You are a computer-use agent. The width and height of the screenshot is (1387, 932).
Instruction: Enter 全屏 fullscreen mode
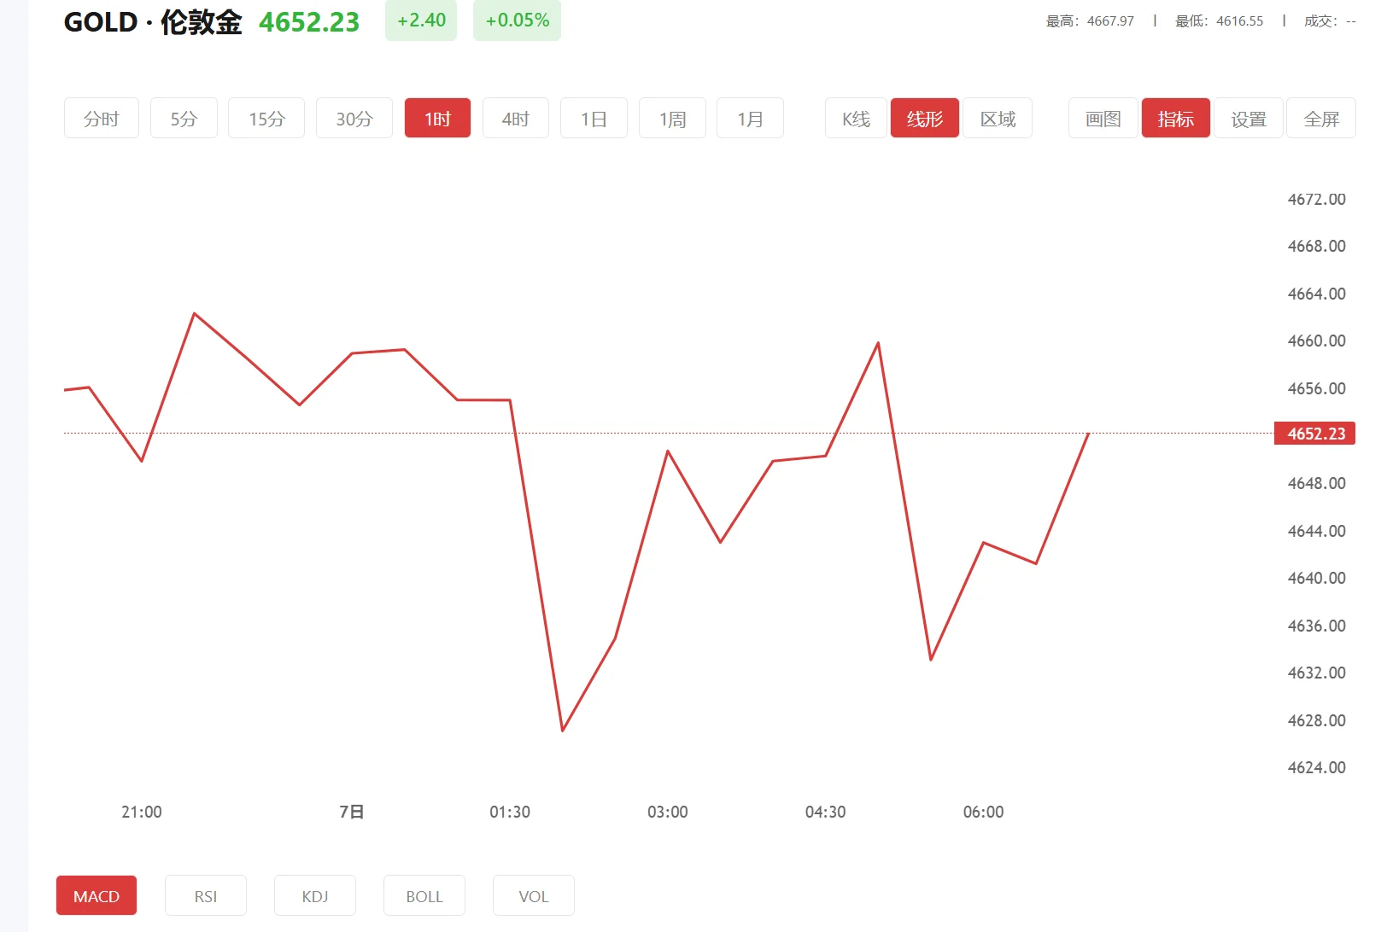point(1321,118)
